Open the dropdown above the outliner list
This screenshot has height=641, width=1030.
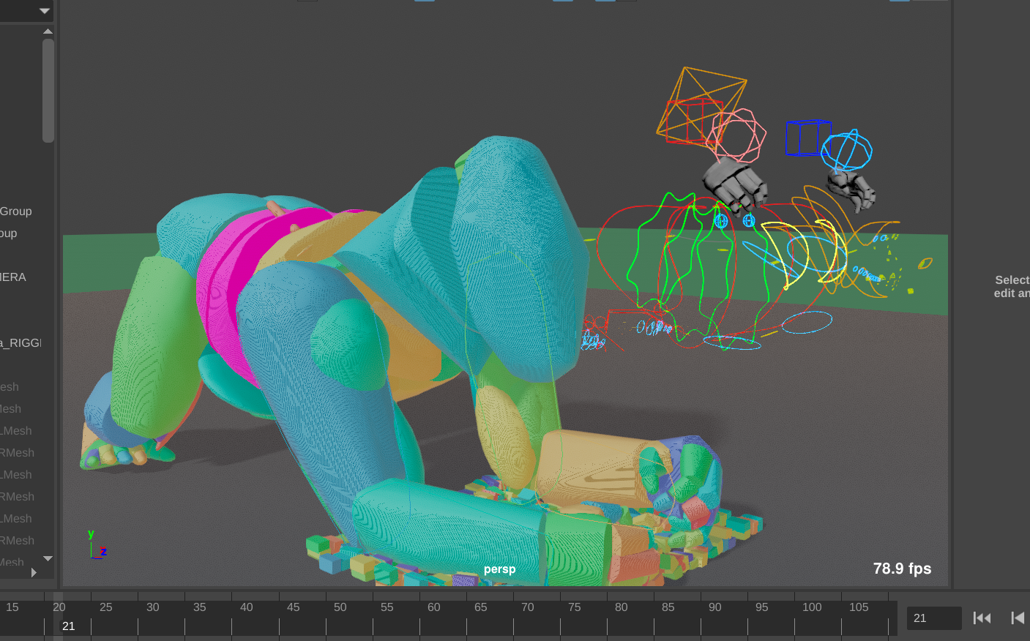coord(44,10)
